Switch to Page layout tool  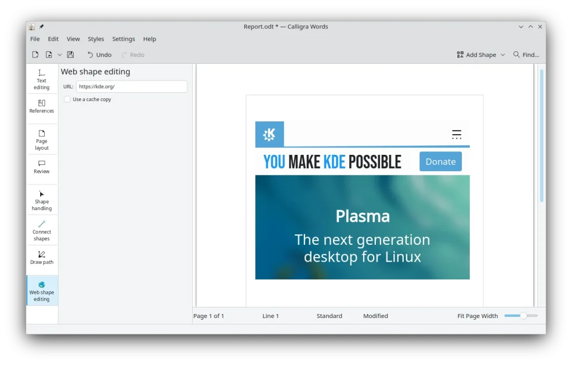click(x=41, y=140)
